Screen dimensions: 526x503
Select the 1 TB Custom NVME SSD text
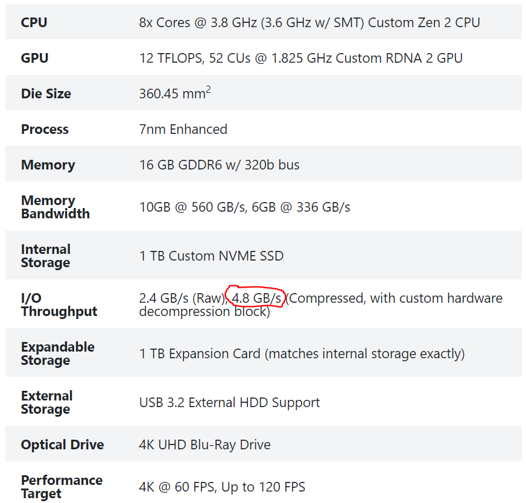tap(211, 256)
